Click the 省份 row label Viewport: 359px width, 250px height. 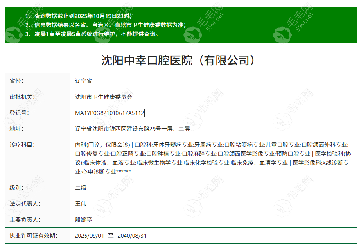(17, 81)
